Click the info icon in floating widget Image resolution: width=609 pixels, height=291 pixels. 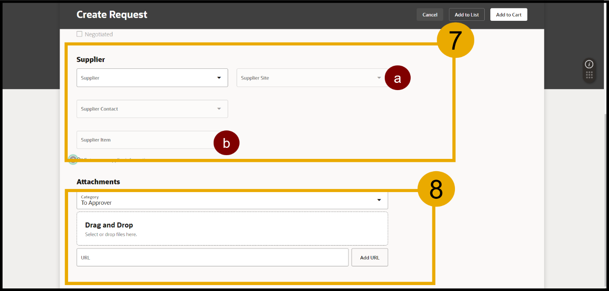(589, 64)
